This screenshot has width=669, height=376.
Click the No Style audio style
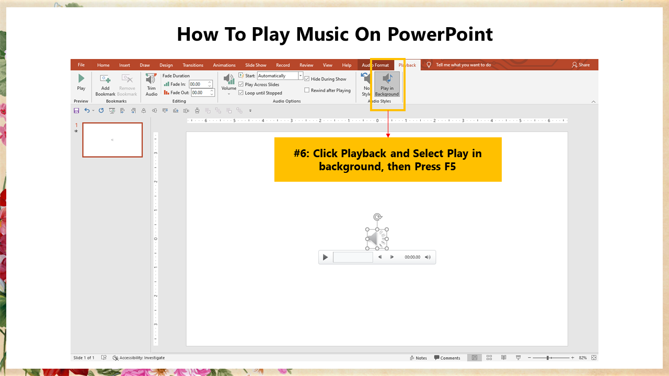[x=365, y=85]
